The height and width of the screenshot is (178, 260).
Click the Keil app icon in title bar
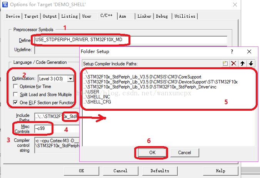point(5,5)
